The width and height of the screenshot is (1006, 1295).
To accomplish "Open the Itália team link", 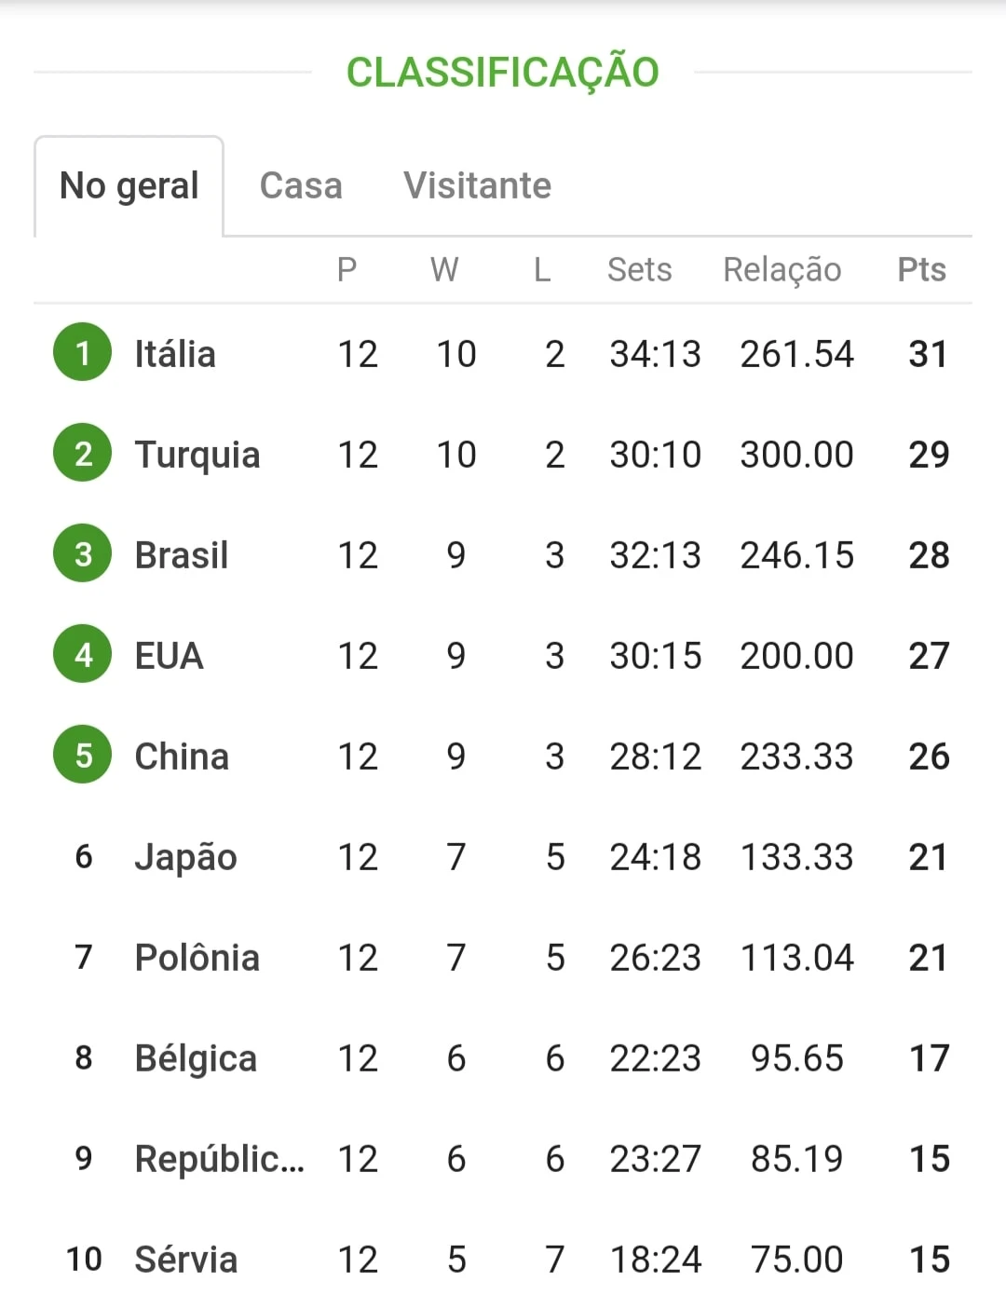I will point(175,354).
